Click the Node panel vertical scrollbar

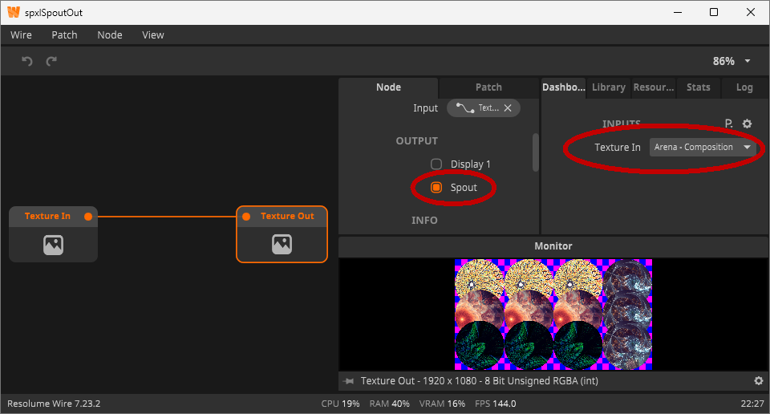[535, 152]
